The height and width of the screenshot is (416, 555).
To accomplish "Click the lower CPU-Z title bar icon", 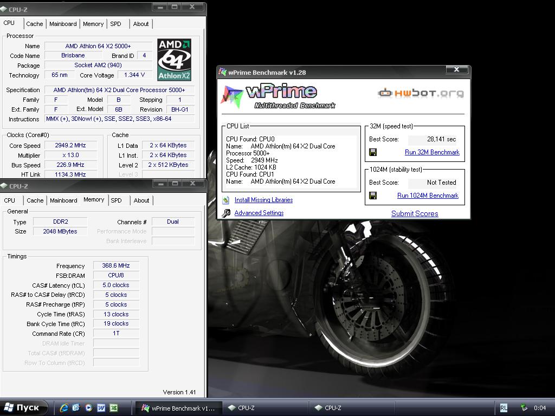I will [4, 186].
